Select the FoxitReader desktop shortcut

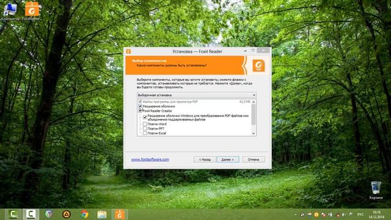(32, 11)
